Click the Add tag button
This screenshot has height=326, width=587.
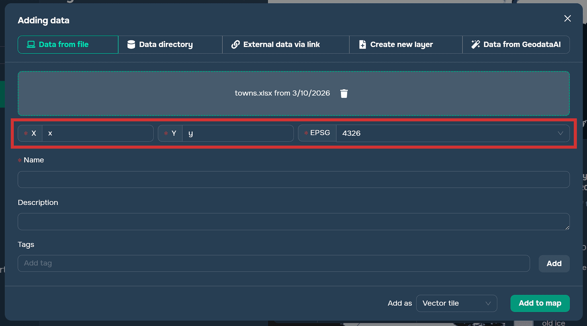pyautogui.click(x=554, y=263)
